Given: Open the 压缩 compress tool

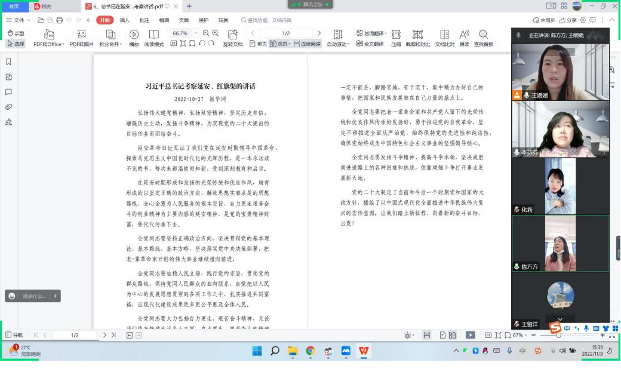Looking at the screenshot, I should point(396,35).
